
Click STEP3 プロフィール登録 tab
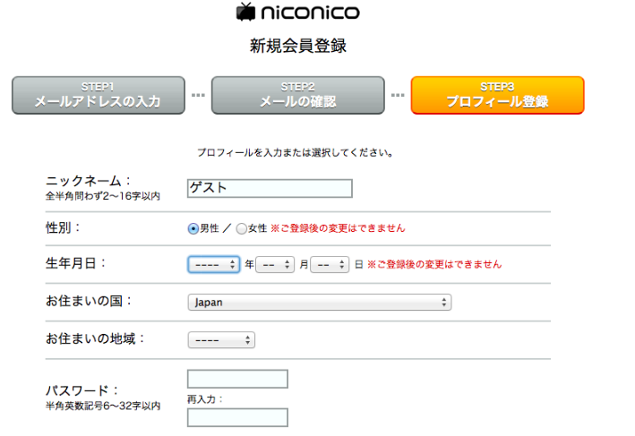pos(497,96)
